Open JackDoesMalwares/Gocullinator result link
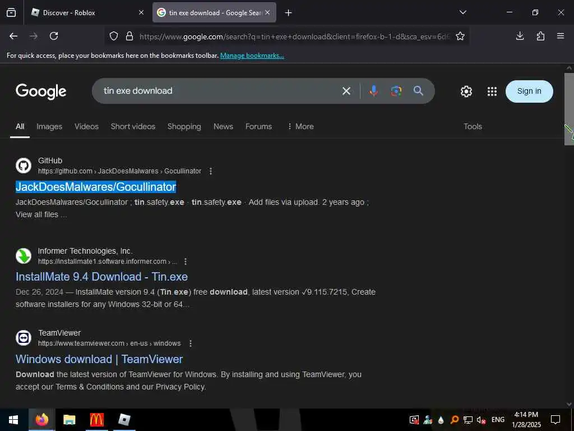Image resolution: width=574 pixels, height=431 pixels. point(96,187)
